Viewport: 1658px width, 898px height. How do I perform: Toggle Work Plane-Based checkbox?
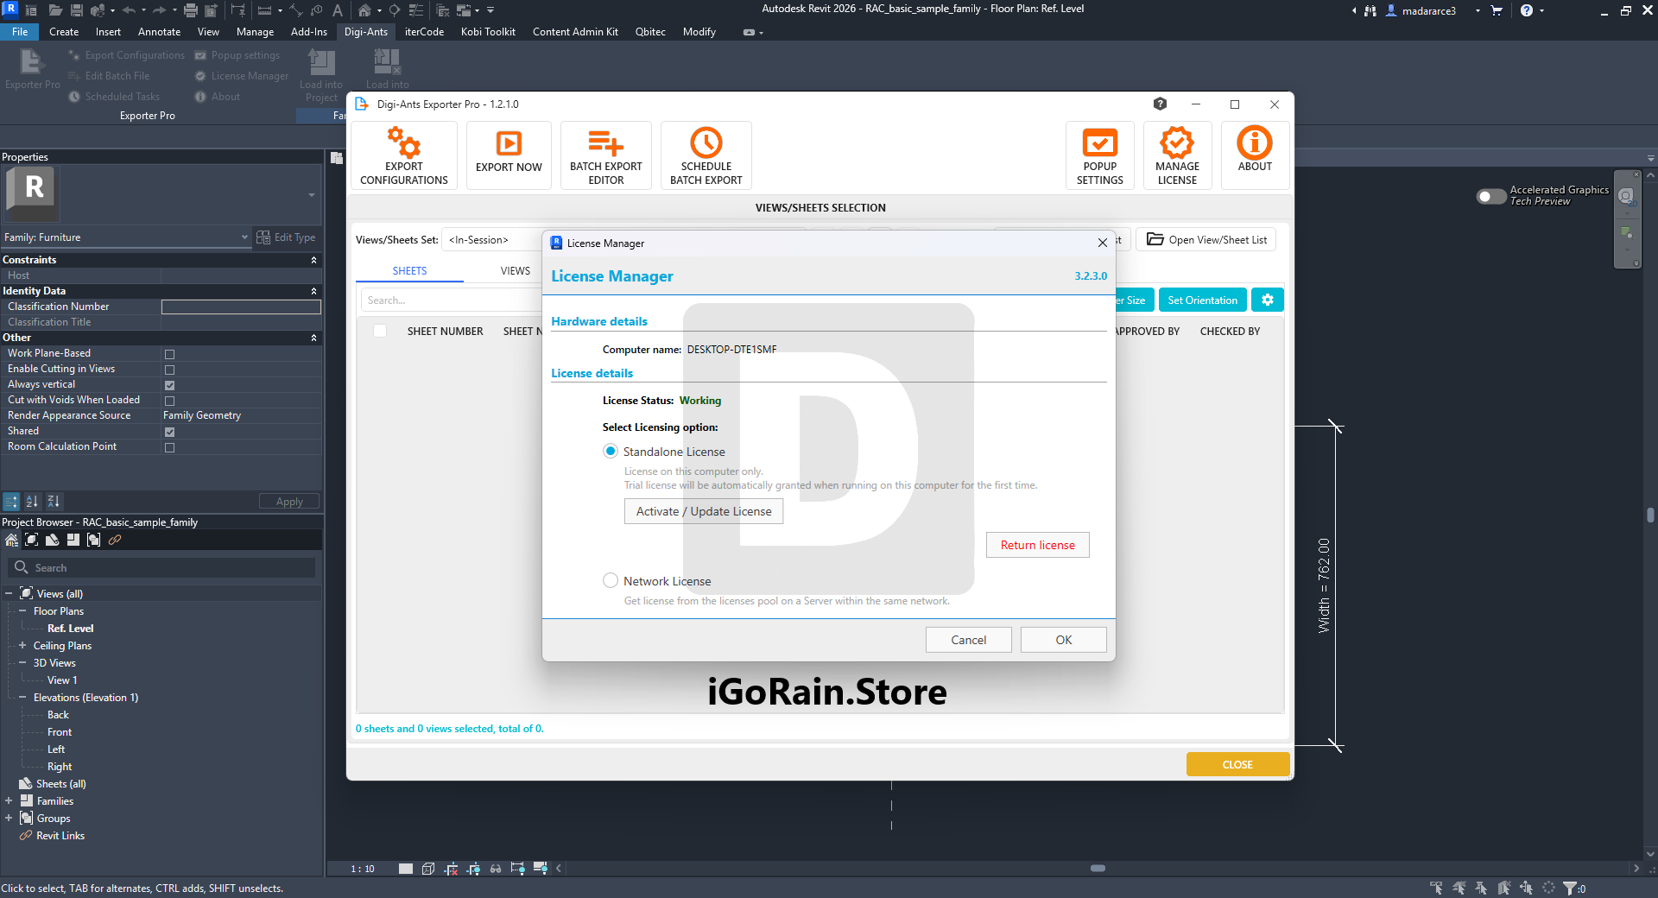[169, 354]
